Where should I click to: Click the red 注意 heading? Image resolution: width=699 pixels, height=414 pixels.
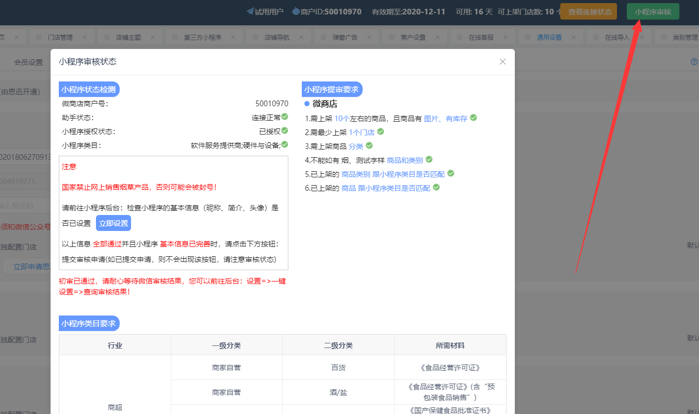[69, 167]
